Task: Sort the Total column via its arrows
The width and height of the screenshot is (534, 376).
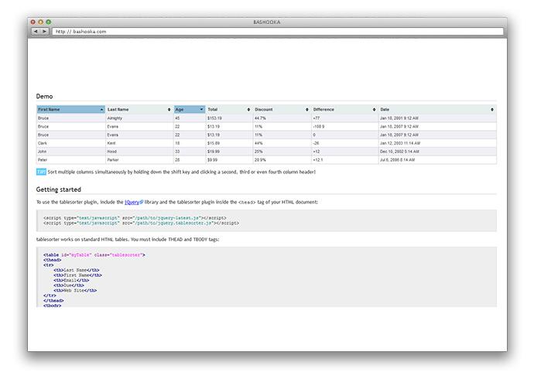Action: [x=248, y=109]
